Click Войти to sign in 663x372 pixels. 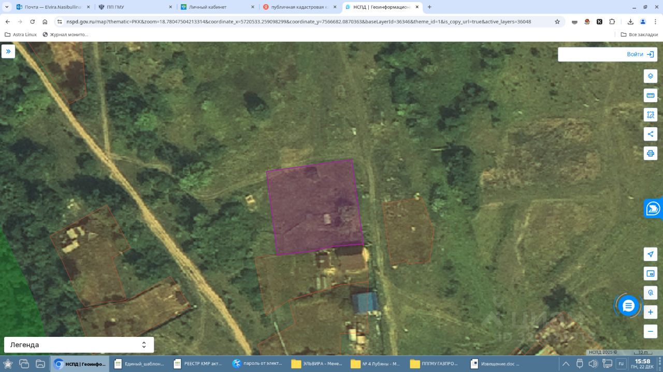coord(640,54)
